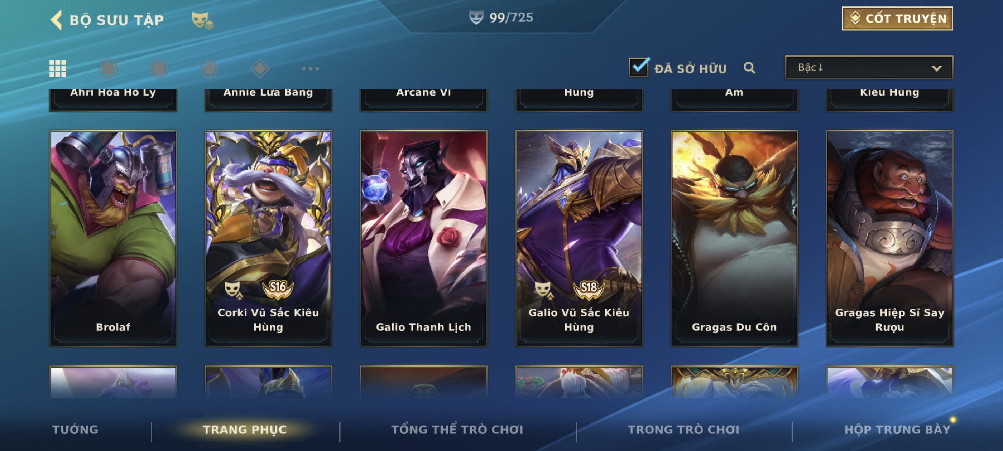Open the Trong Trò Chơi tab
Viewport: 1003px width, 451px height.
[x=683, y=430]
